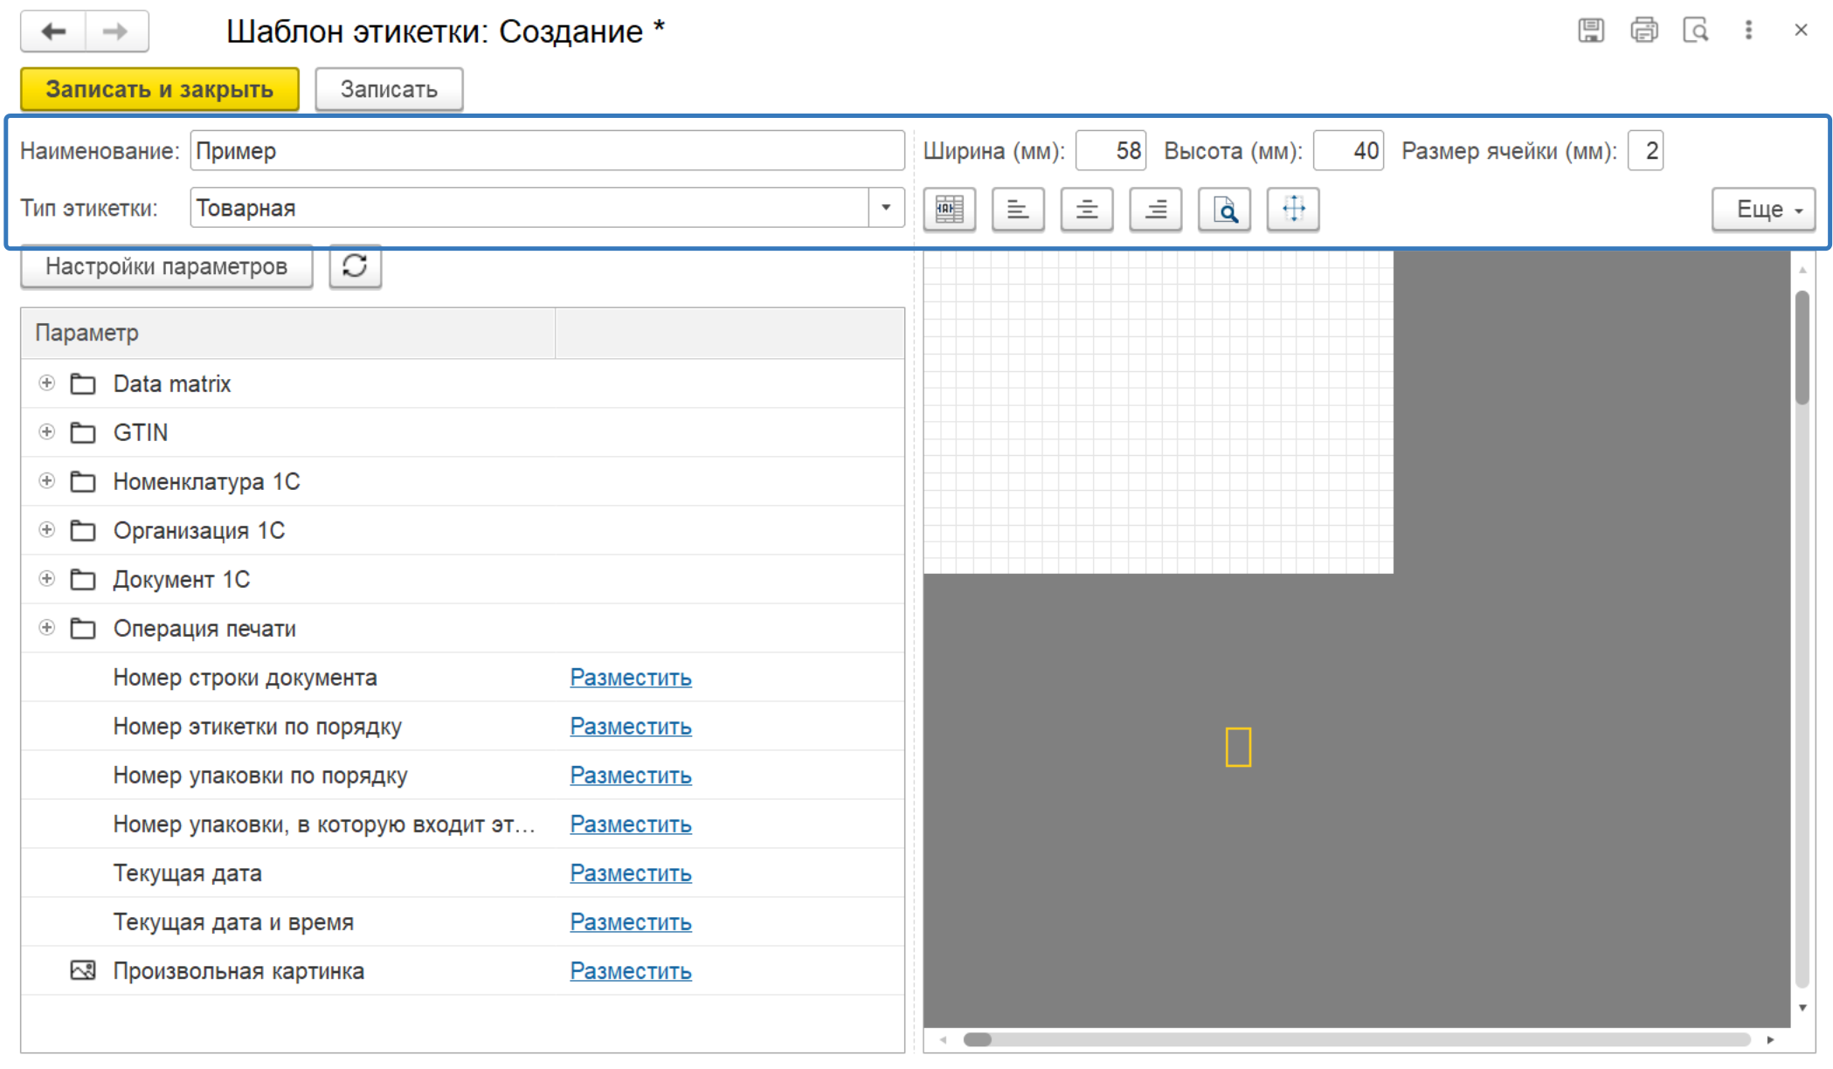Viewport: 1833px width, 1069px height.
Task: Select the Произвольная картинка row label
Action: coord(239,971)
